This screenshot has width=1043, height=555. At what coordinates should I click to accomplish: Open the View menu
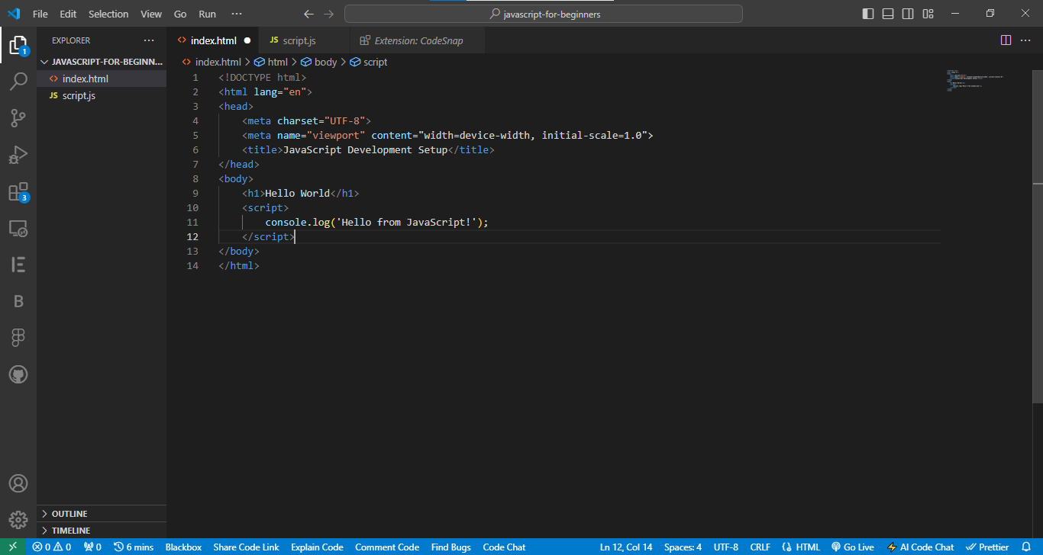151,14
